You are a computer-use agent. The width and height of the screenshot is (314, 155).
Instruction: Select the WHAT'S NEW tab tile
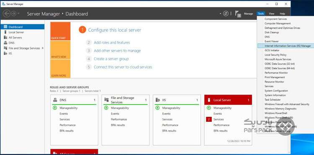tap(60, 50)
